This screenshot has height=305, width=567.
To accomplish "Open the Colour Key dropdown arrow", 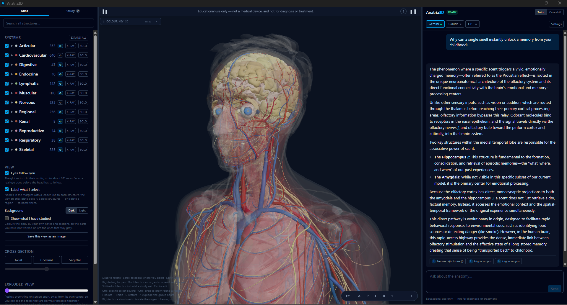I will (x=156, y=22).
